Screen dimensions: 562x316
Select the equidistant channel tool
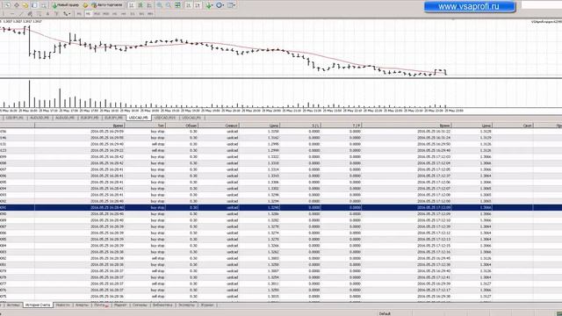[x=30, y=14]
